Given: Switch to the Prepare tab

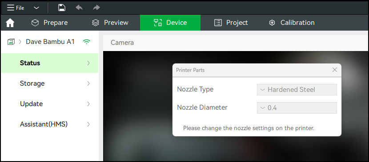Looking at the screenshot, I should (x=49, y=23).
